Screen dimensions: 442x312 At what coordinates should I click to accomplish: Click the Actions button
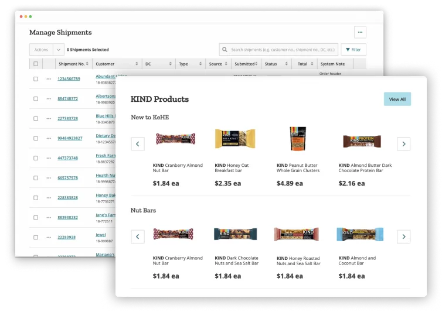click(41, 50)
